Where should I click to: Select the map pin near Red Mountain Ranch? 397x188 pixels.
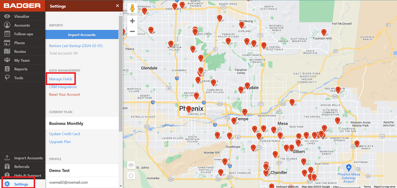pos(338,90)
